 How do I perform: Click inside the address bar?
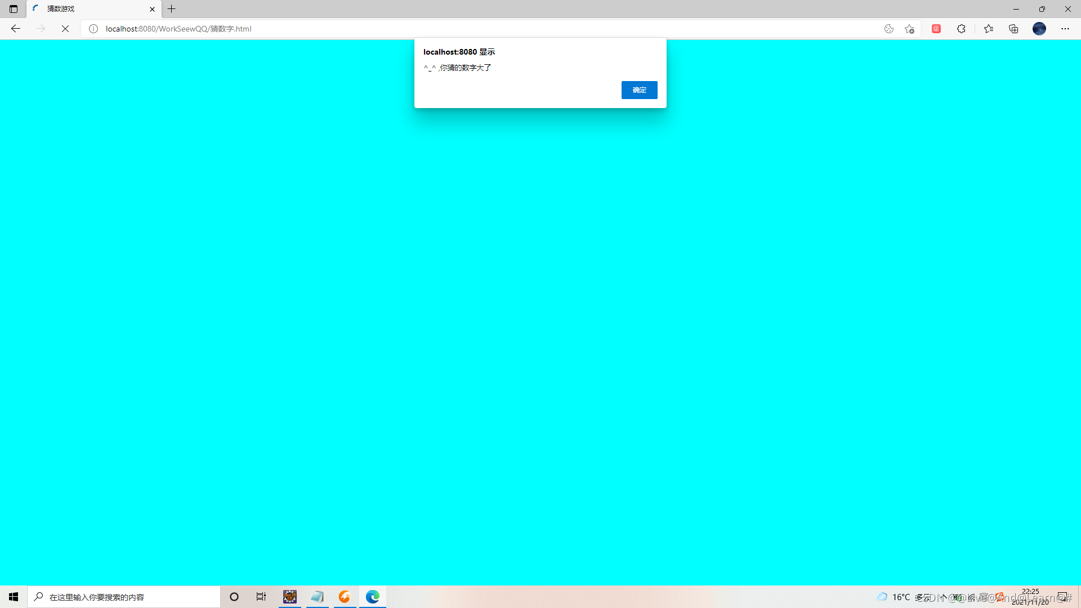click(394, 29)
